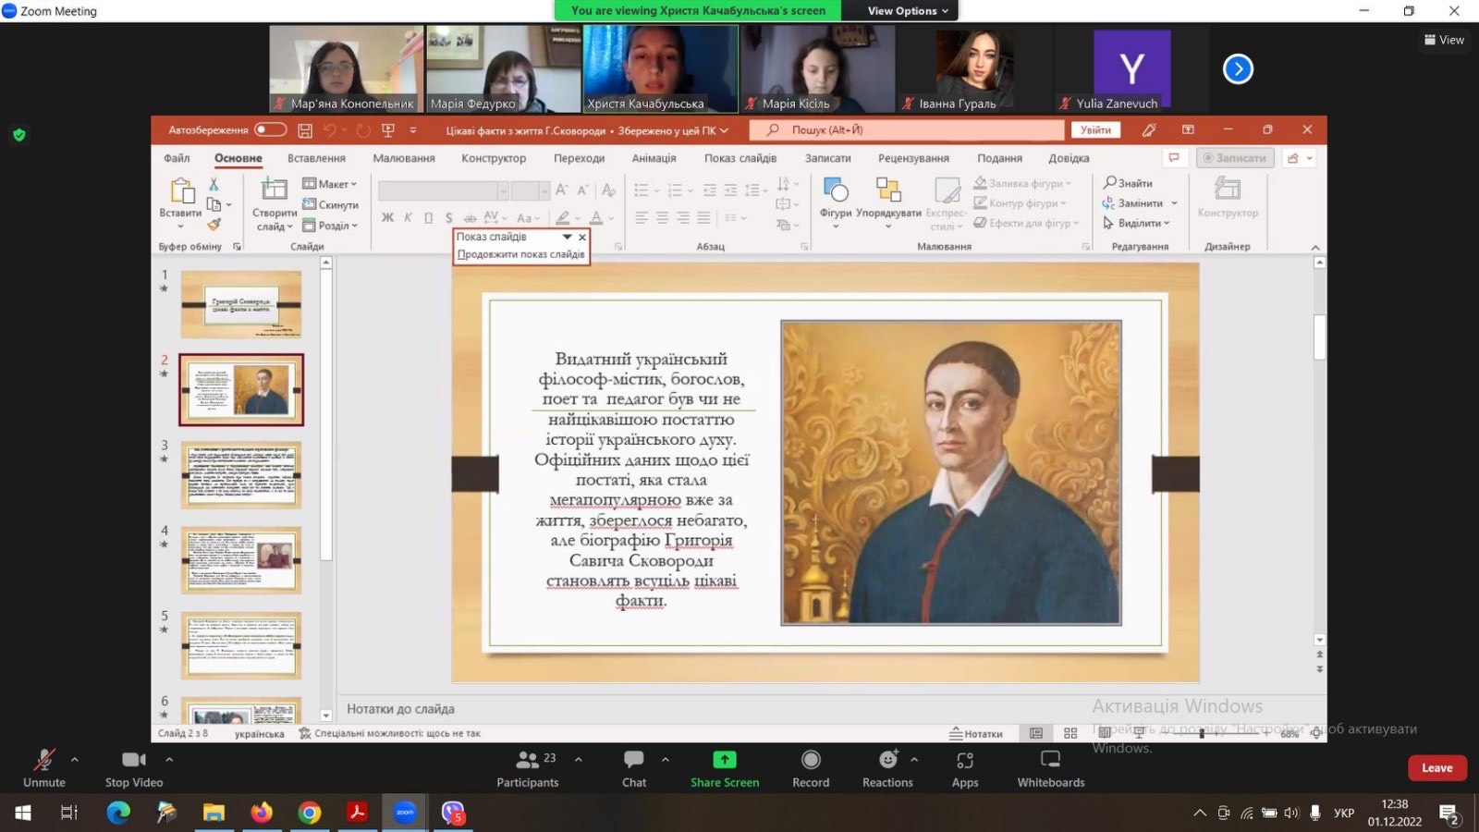Click Знайти in the editing group
This screenshot has width=1479, height=832.
coord(1128,183)
